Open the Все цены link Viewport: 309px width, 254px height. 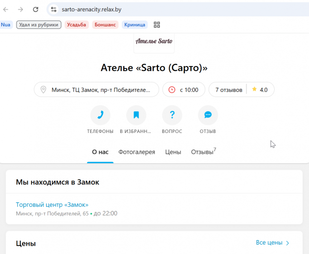pyautogui.click(x=269, y=243)
